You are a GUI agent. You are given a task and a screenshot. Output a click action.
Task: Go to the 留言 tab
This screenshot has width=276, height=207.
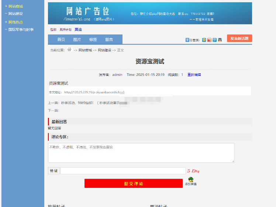coord(109,39)
